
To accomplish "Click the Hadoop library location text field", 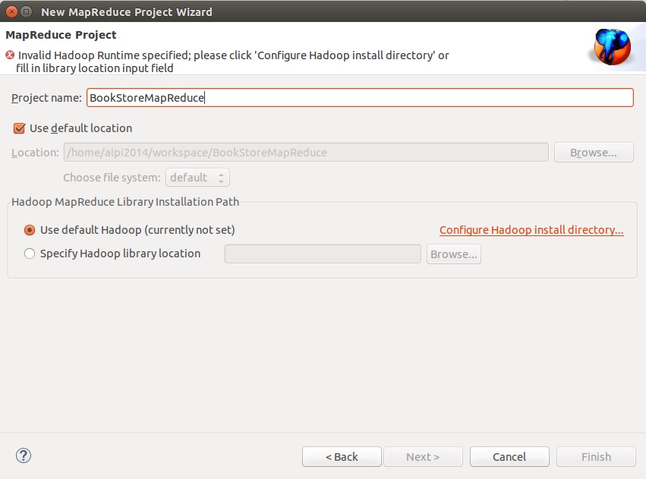I will (323, 254).
